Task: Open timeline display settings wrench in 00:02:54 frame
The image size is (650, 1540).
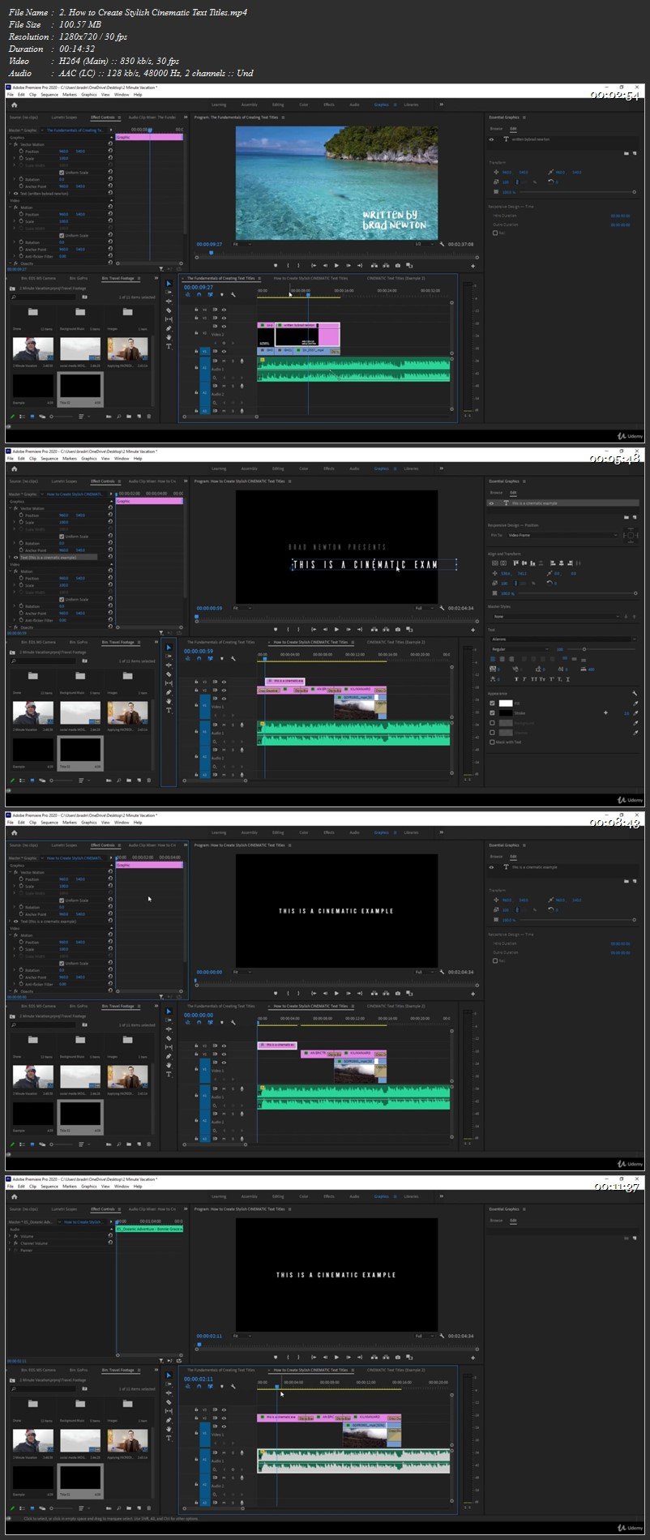Action: [x=233, y=295]
